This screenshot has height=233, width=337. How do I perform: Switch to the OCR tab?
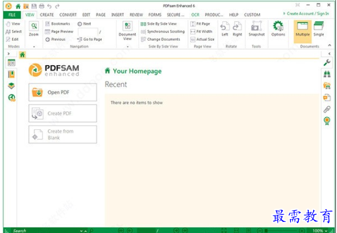[196, 15]
